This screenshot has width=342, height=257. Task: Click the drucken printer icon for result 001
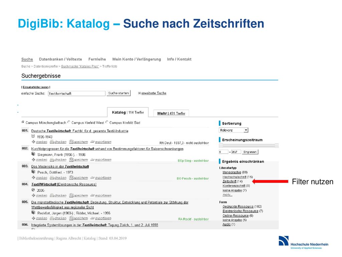pyautogui.click(x=52, y=142)
